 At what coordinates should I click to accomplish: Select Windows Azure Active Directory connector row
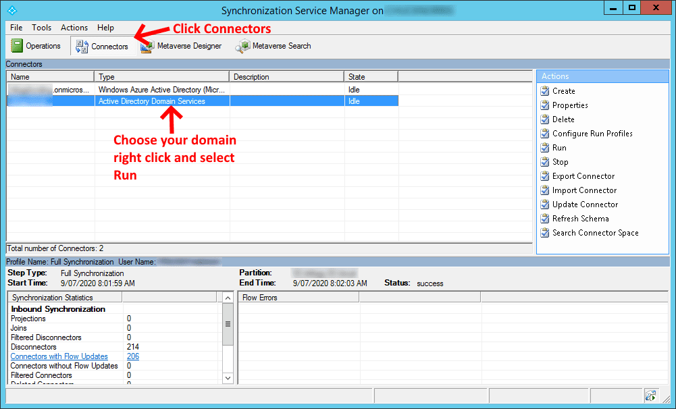pyautogui.click(x=203, y=90)
